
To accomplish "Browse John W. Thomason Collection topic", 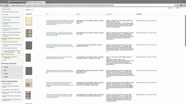I will [x=11, y=87].
